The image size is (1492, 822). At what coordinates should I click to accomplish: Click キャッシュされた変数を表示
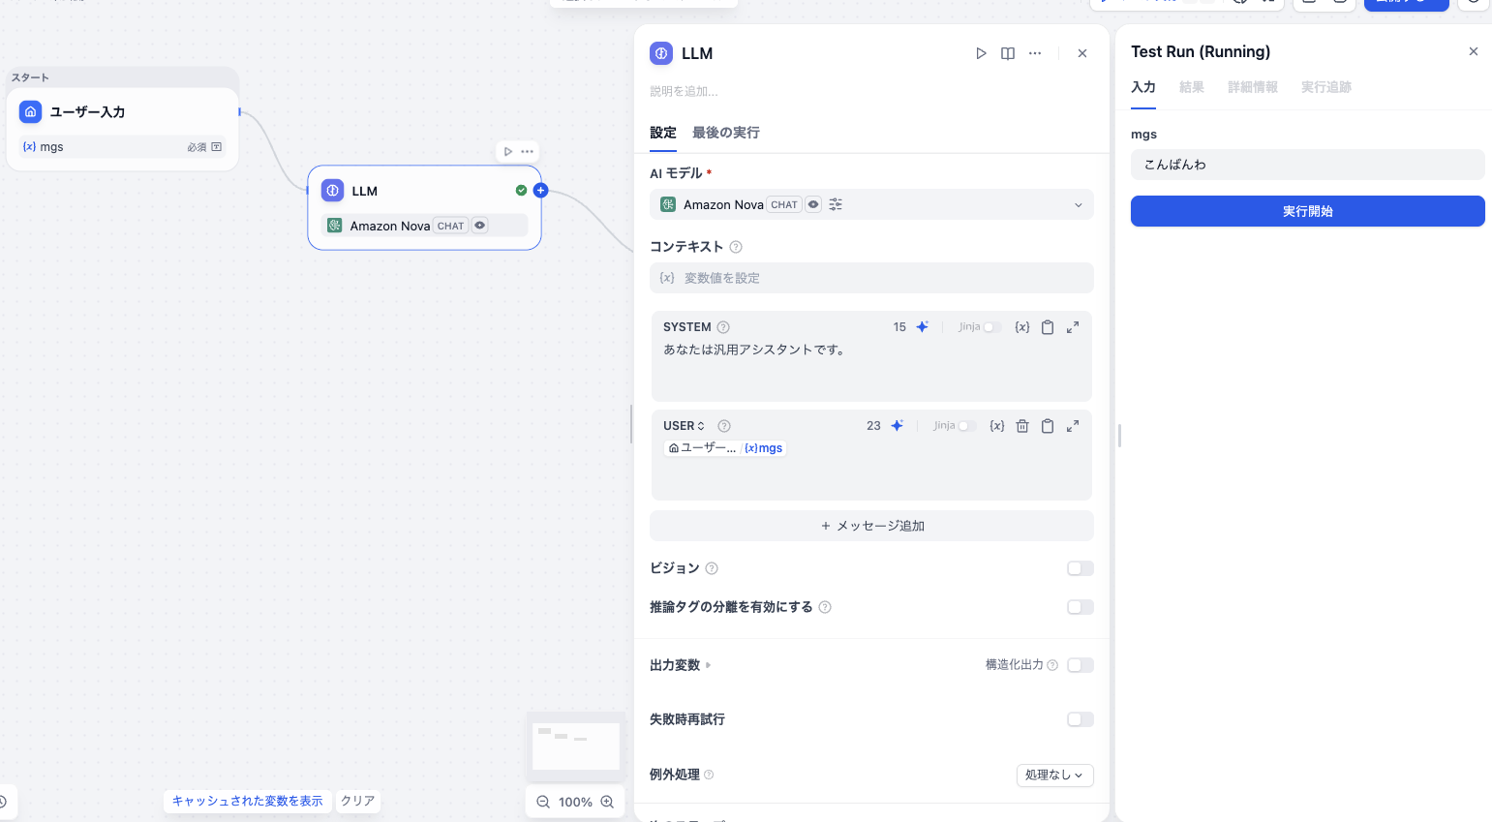pos(248,801)
